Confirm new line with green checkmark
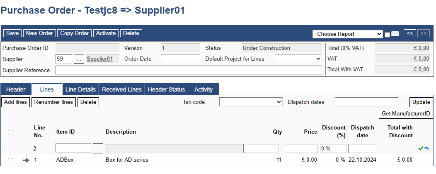The height and width of the screenshot is (174, 436). 421,148
